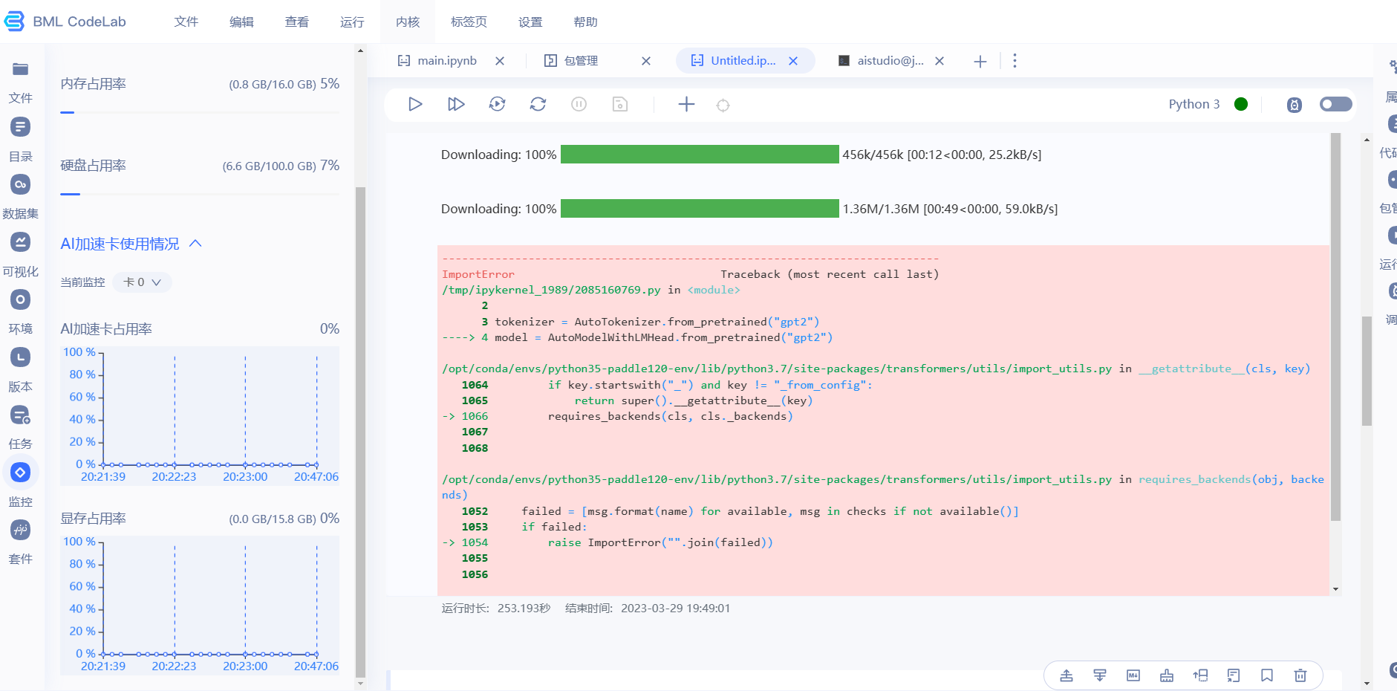This screenshot has height=691, width=1397.
Task: Open the 查看 menu
Action: (x=296, y=22)
